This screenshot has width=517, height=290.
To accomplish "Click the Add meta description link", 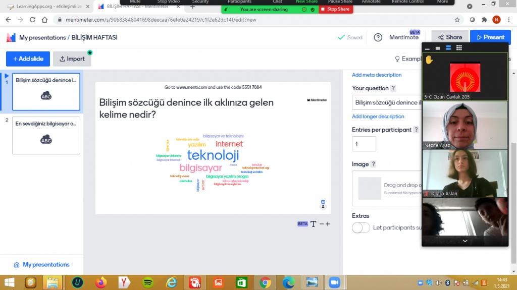I will (x=377, y=75).
